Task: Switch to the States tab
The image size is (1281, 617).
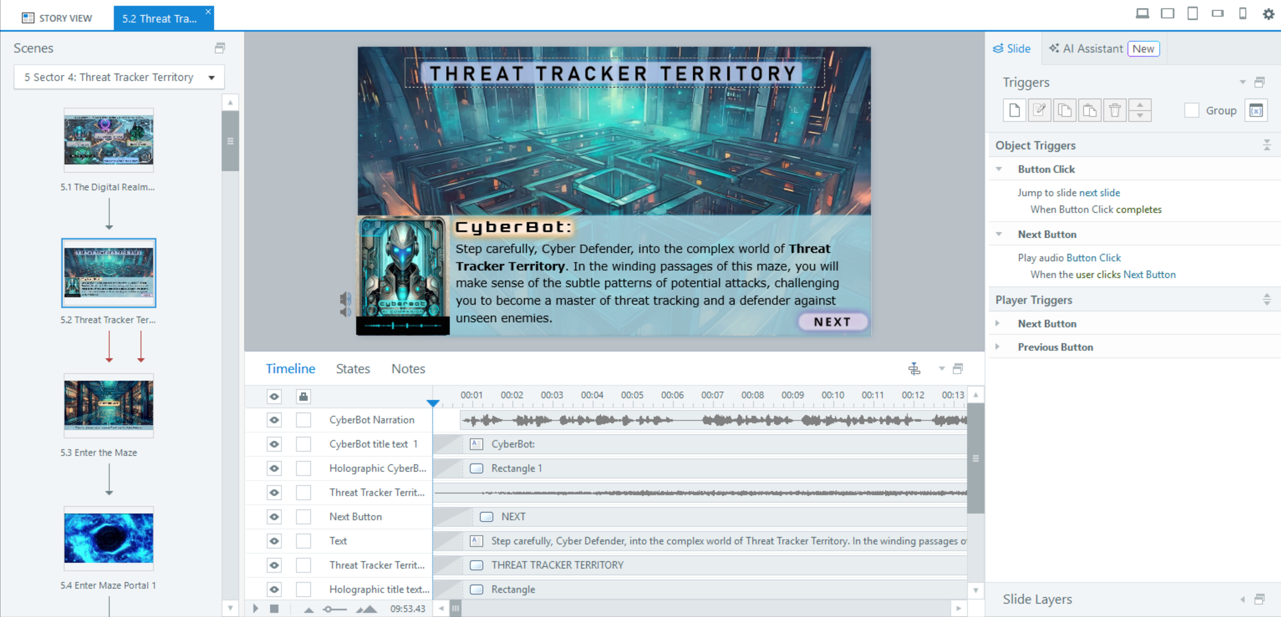Action: tap(353, 369)
